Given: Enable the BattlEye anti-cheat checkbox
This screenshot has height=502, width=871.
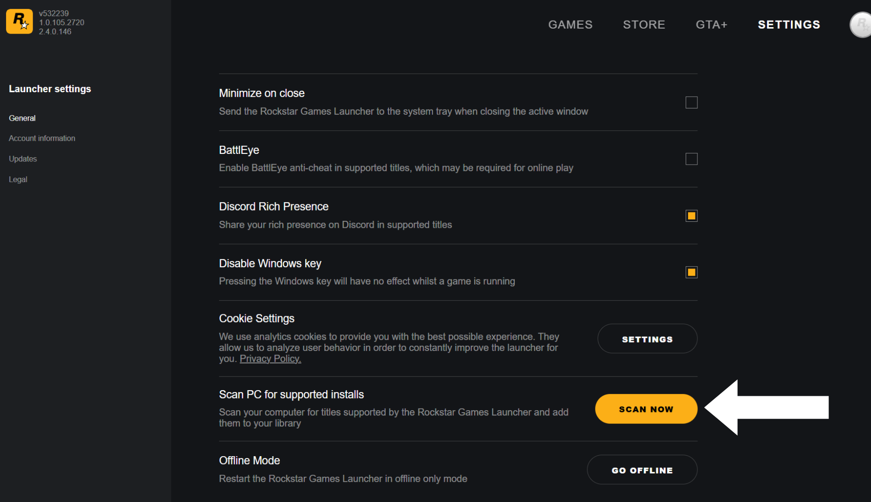Looking at the screenshot, I should [691, 159].
